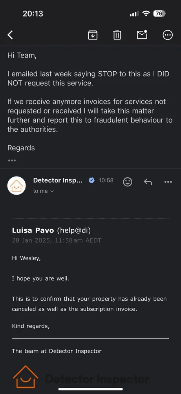Tap the Detector Insp... sender name

(x=58, y=180)
